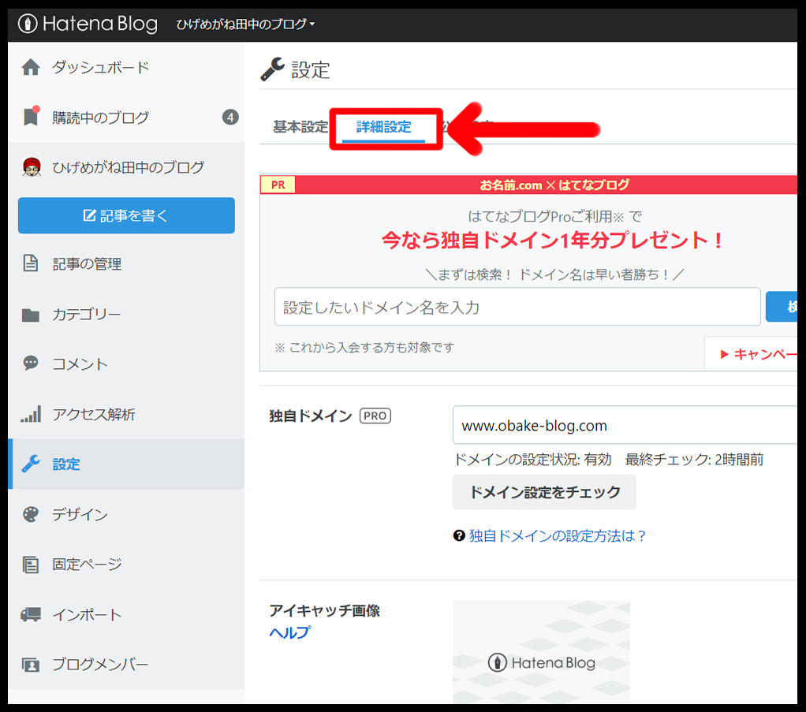The image size is (806, 712).
Task: Click the コメント speech bubble icon
Action: [31, 363]
